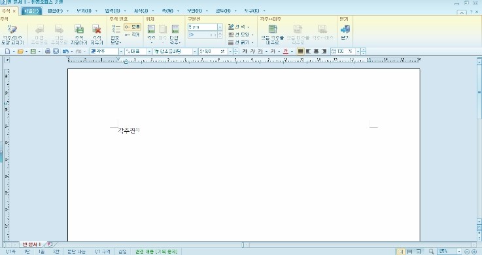Open 선 모양 line shape dropdown

pos(241,35)
